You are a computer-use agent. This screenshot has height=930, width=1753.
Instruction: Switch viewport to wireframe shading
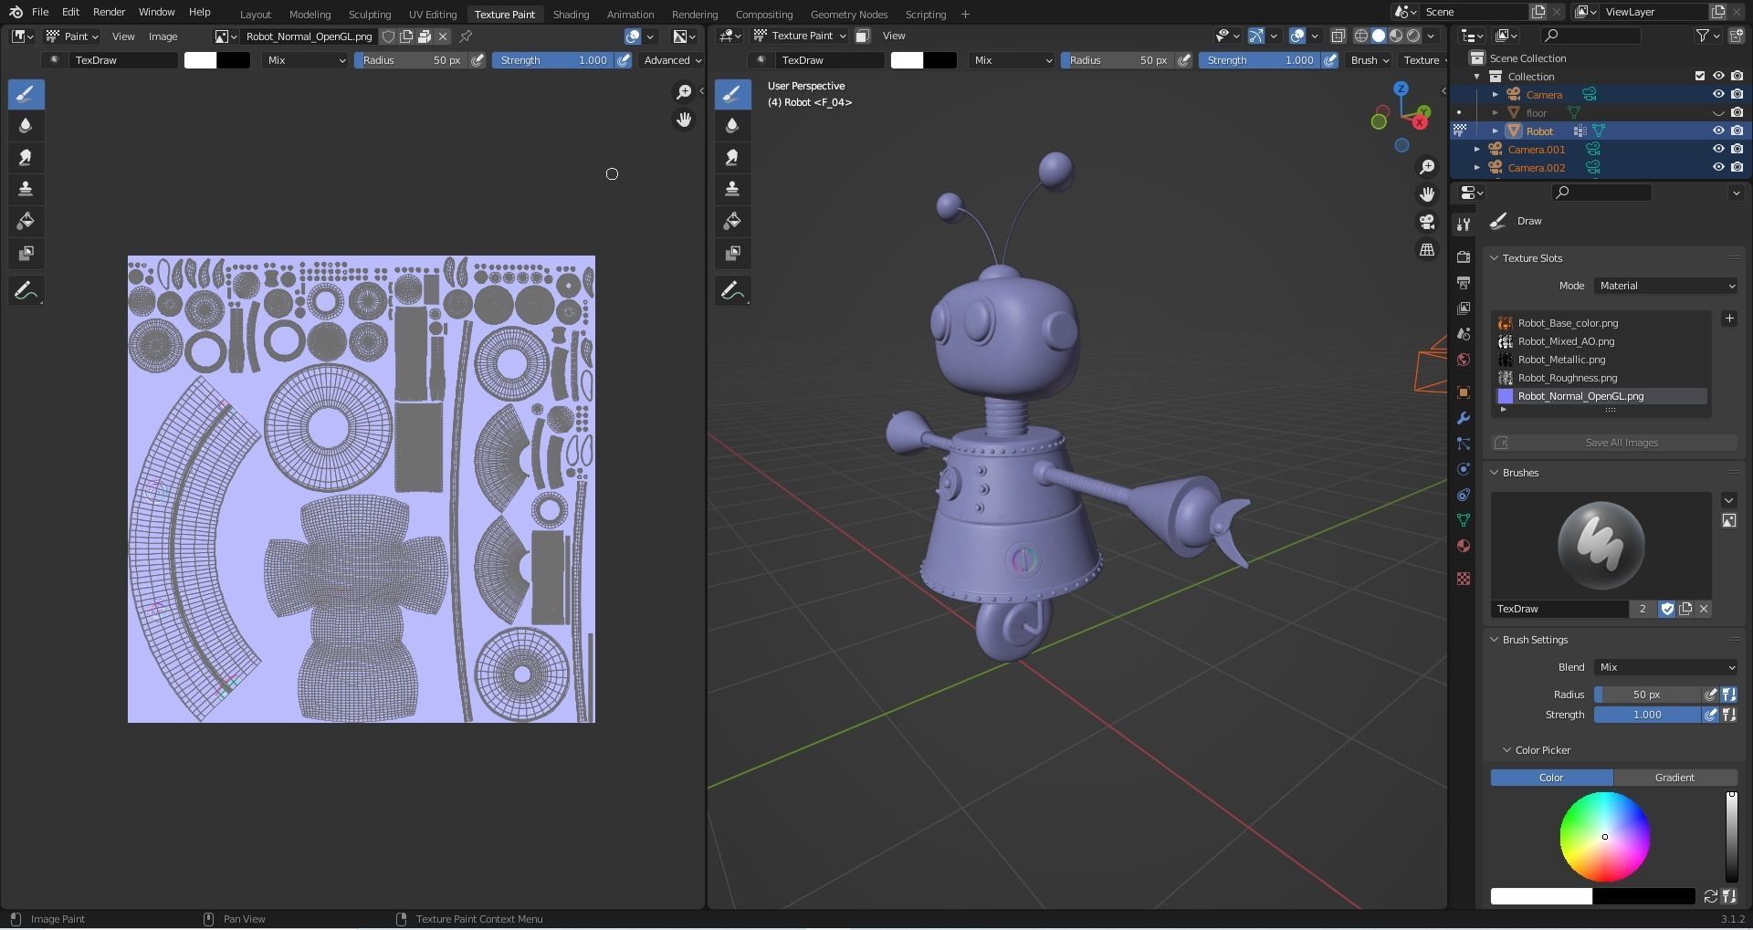(1360, 36)
